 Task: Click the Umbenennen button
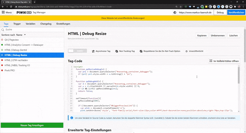[x=218, y=35]
